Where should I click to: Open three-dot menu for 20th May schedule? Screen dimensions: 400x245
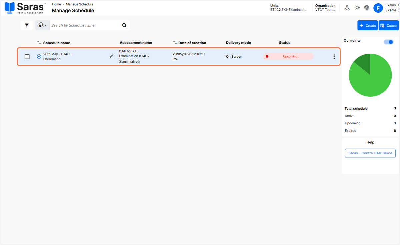click(x=334, y=57)
